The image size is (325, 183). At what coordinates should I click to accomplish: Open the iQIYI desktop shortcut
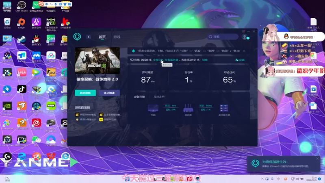(51, 40)
